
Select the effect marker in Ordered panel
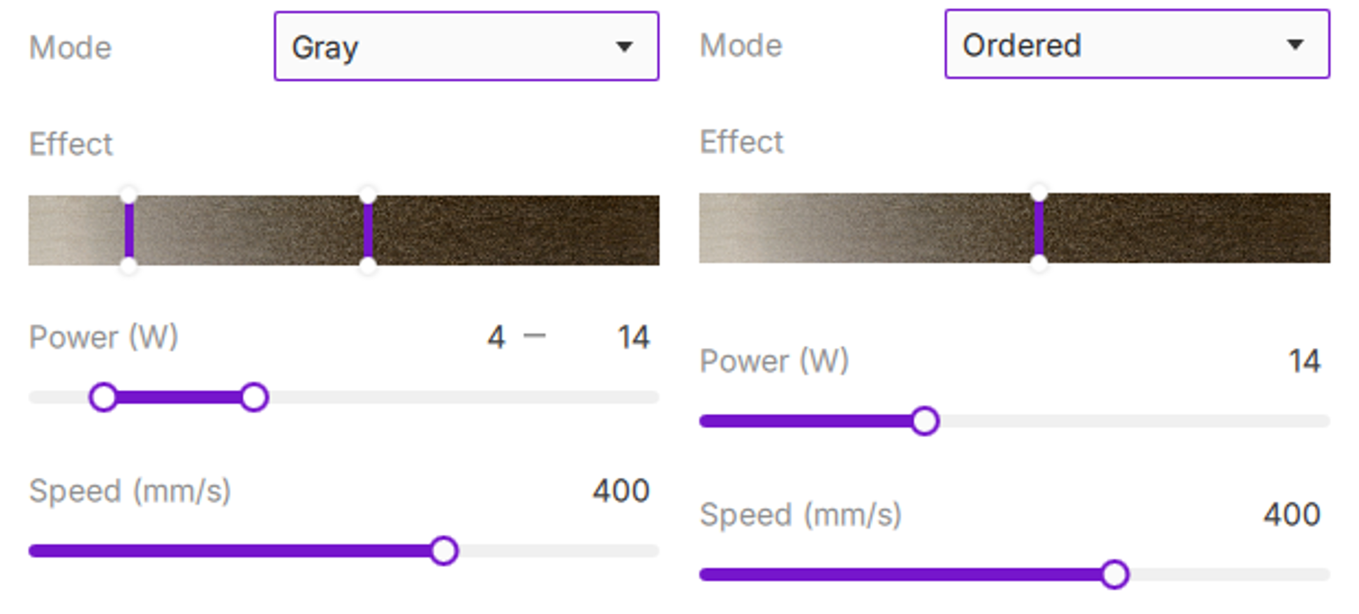pyautogui.click(x=1039, y=228)
